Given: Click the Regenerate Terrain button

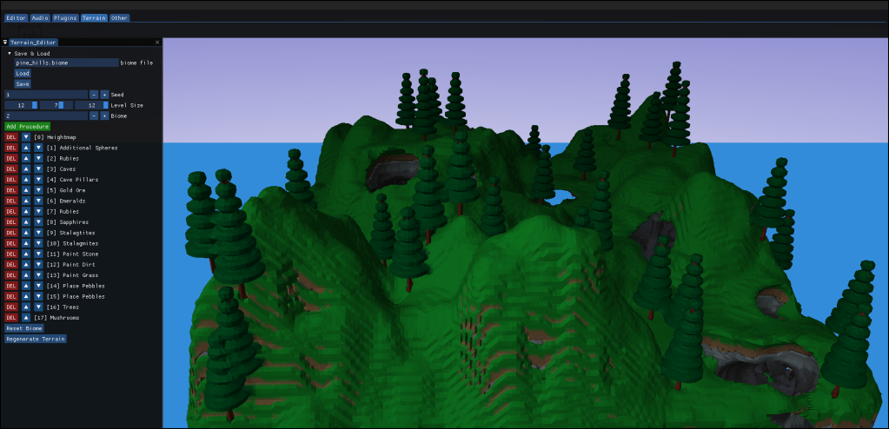Looking at the screenshot, I should (36, 340).
